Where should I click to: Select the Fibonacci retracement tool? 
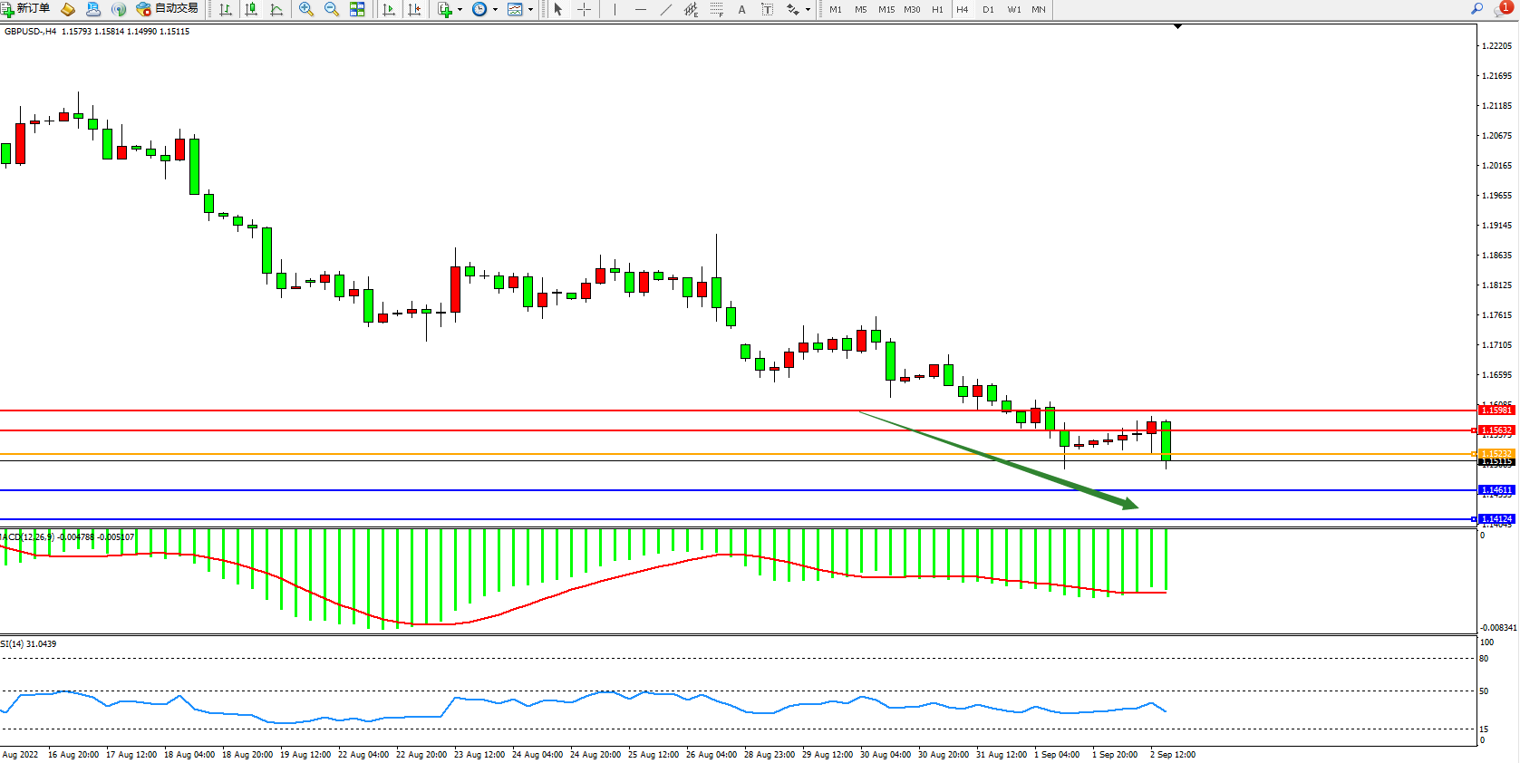tap(716, 9)
